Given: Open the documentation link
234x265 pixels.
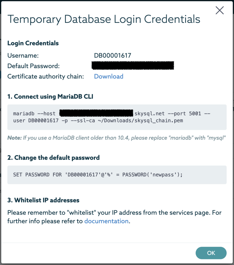Looking at the screenshot, I should pyautogui.click(x=107, y=221).
